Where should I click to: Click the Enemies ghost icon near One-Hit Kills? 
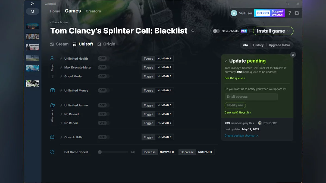(x=52, y=137)
